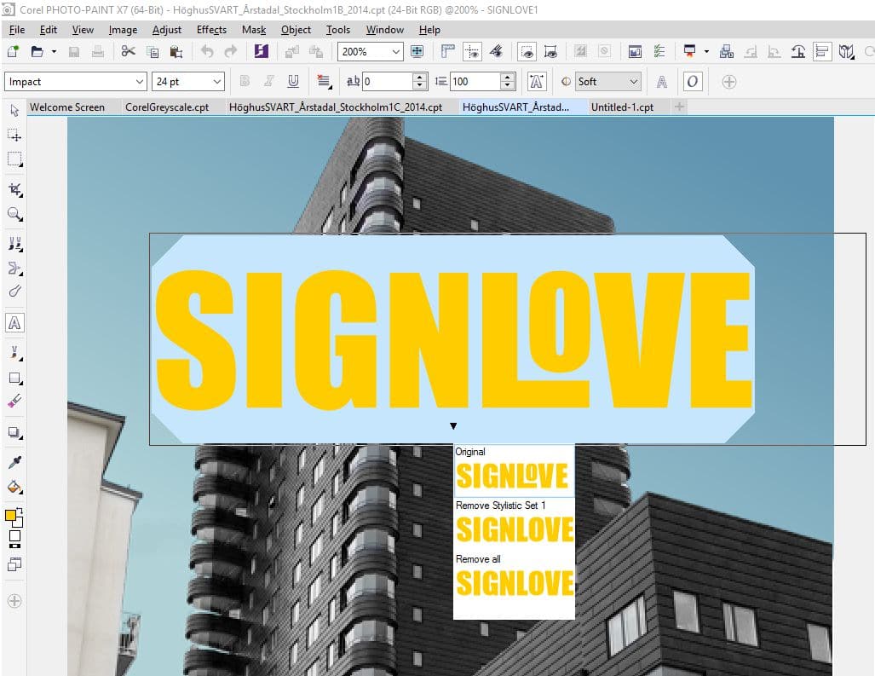Click the Object Pick arrow tool

(x=14, y=111)
